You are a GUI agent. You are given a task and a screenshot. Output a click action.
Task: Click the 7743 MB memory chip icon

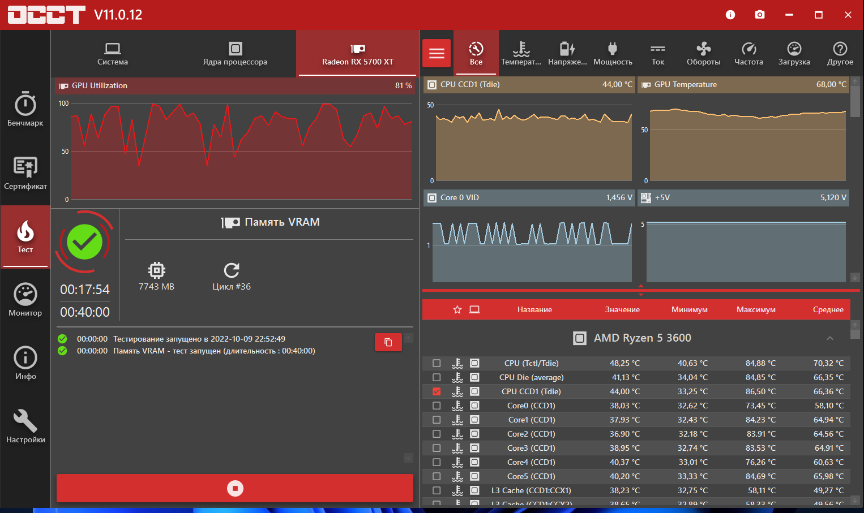[157, 270]
